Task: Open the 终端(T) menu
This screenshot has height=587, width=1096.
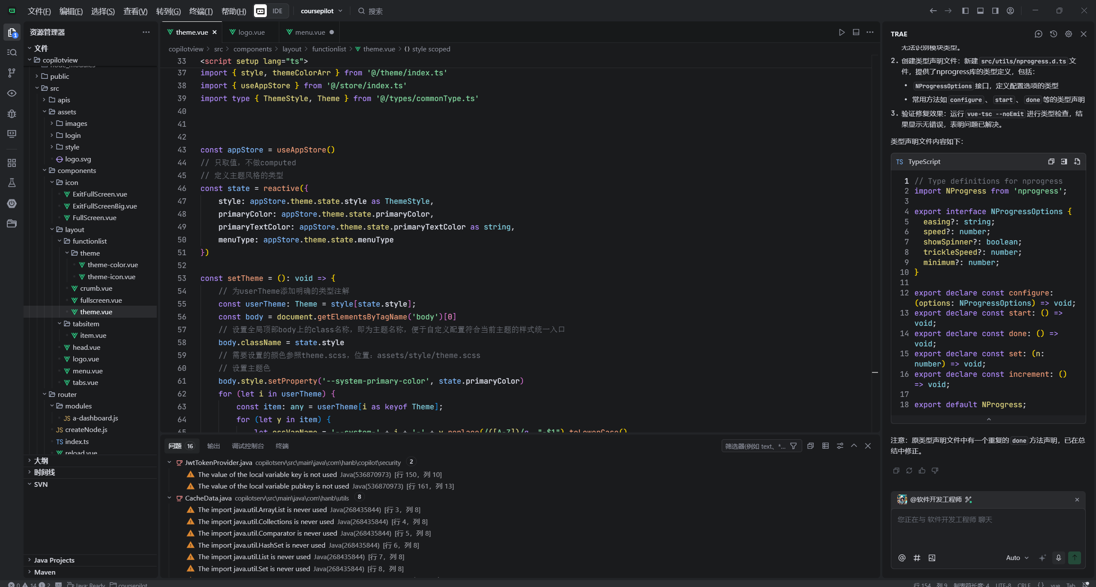Action: [x=200, y=11]
